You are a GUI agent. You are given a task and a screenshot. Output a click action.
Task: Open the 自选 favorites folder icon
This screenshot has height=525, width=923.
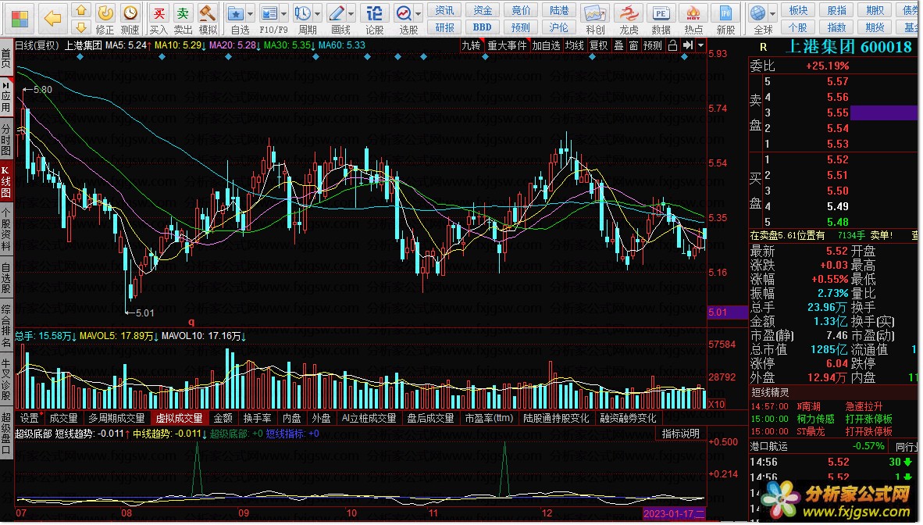click(x=236, y=13)
